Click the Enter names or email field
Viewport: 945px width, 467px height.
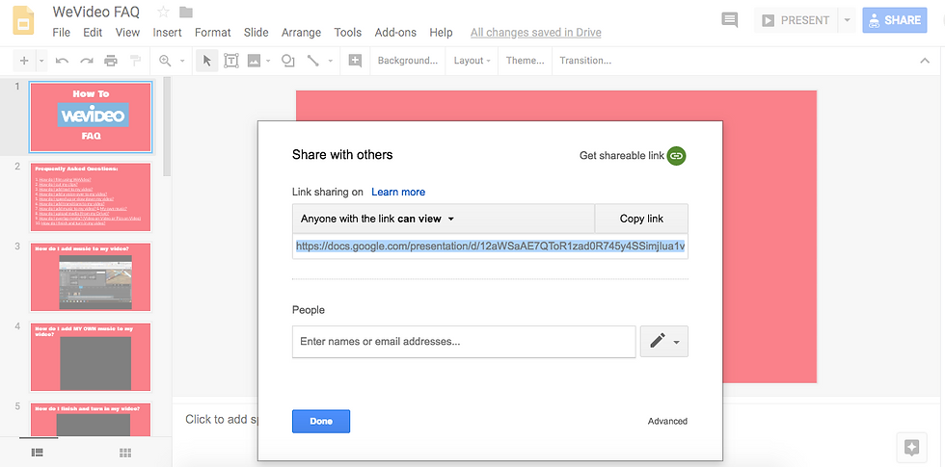point(464,342)
